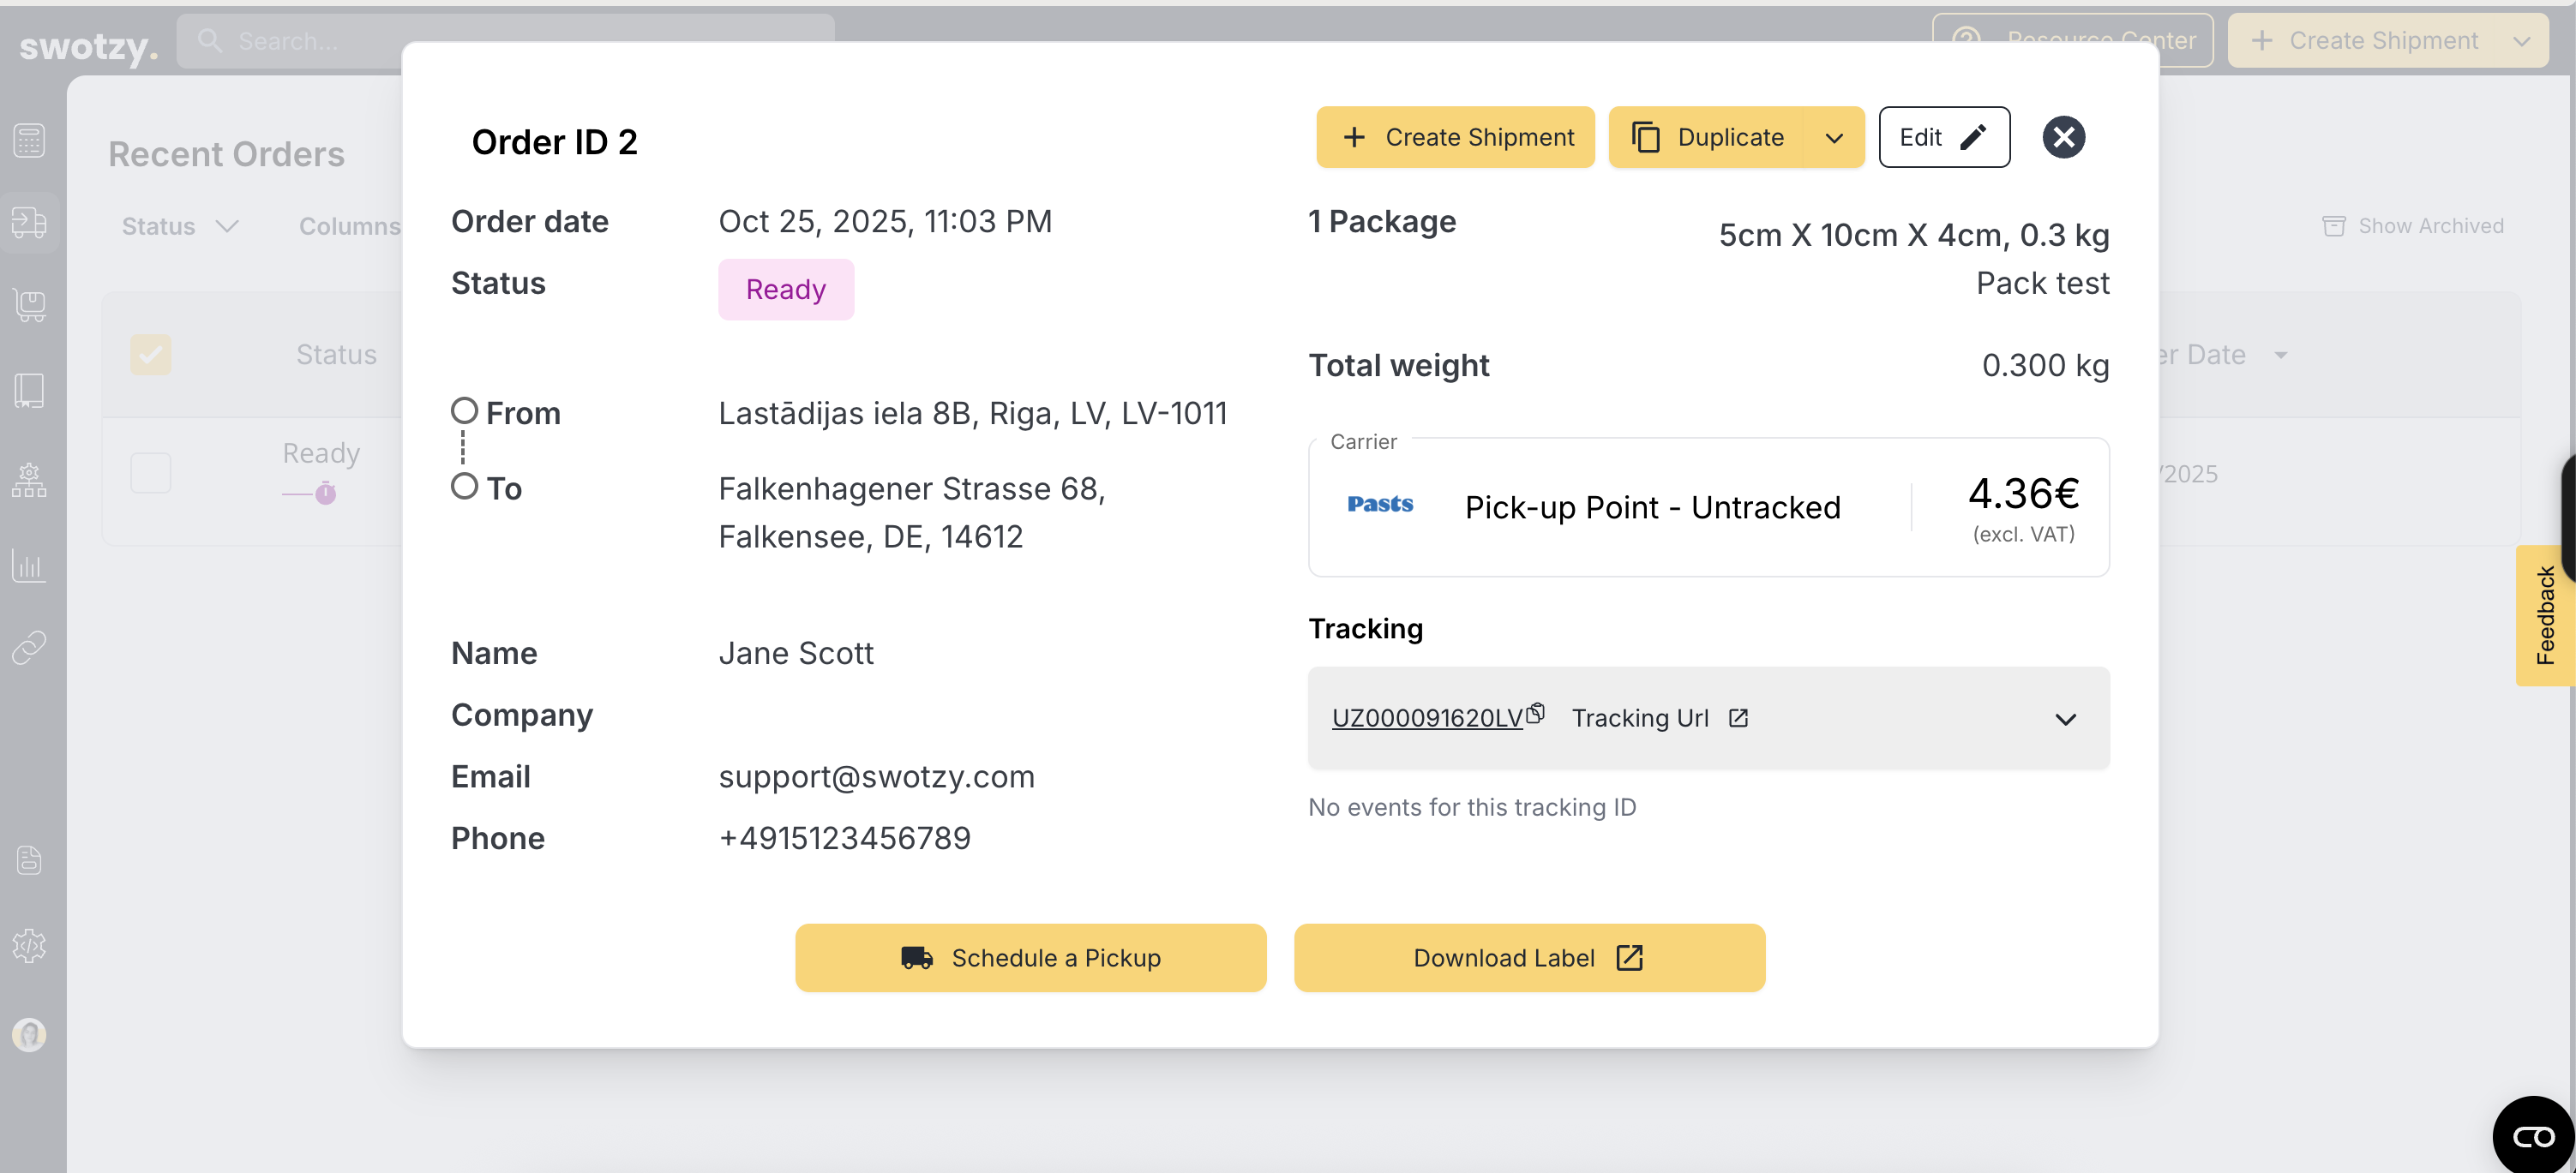Expand the Duplicate button dropdown arrow
Viewport: 2576px width, 1173px height.
pos(1835,137)
